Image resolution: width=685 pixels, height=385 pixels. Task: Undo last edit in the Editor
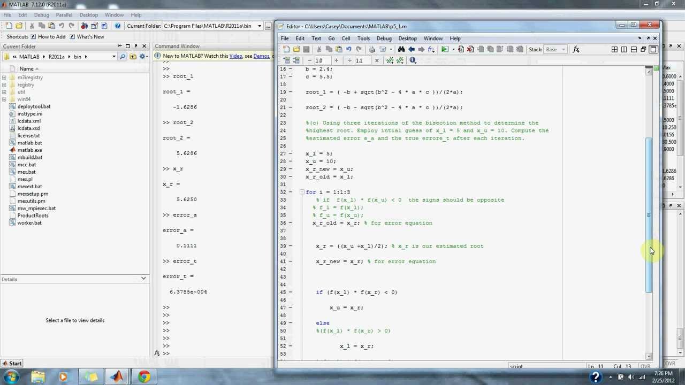tap(349, 49)
